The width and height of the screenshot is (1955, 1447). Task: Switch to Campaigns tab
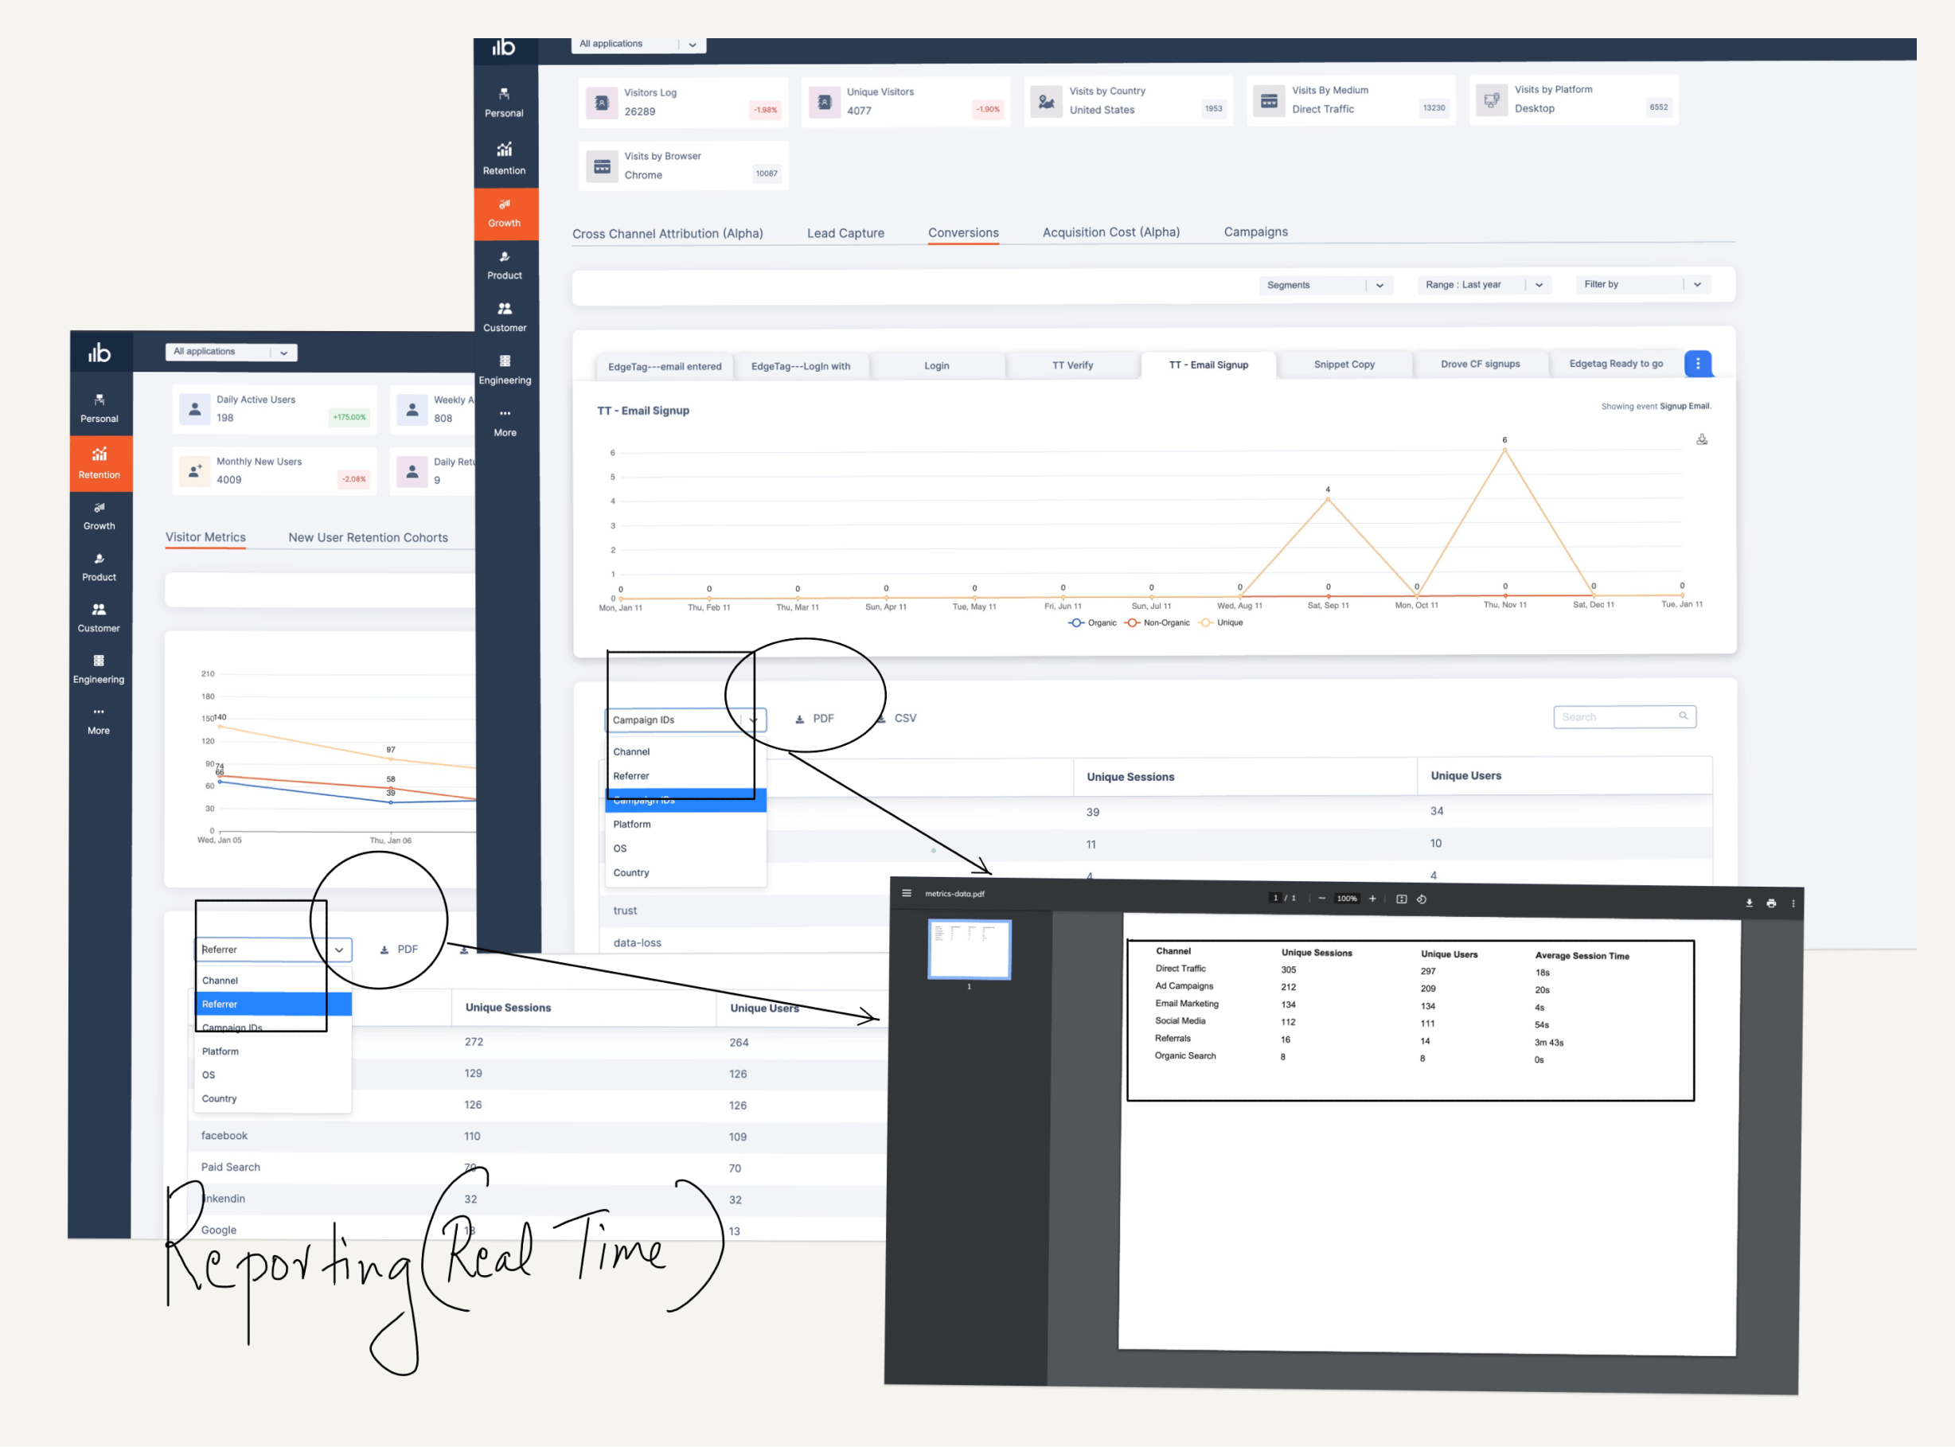(1255, 231)
